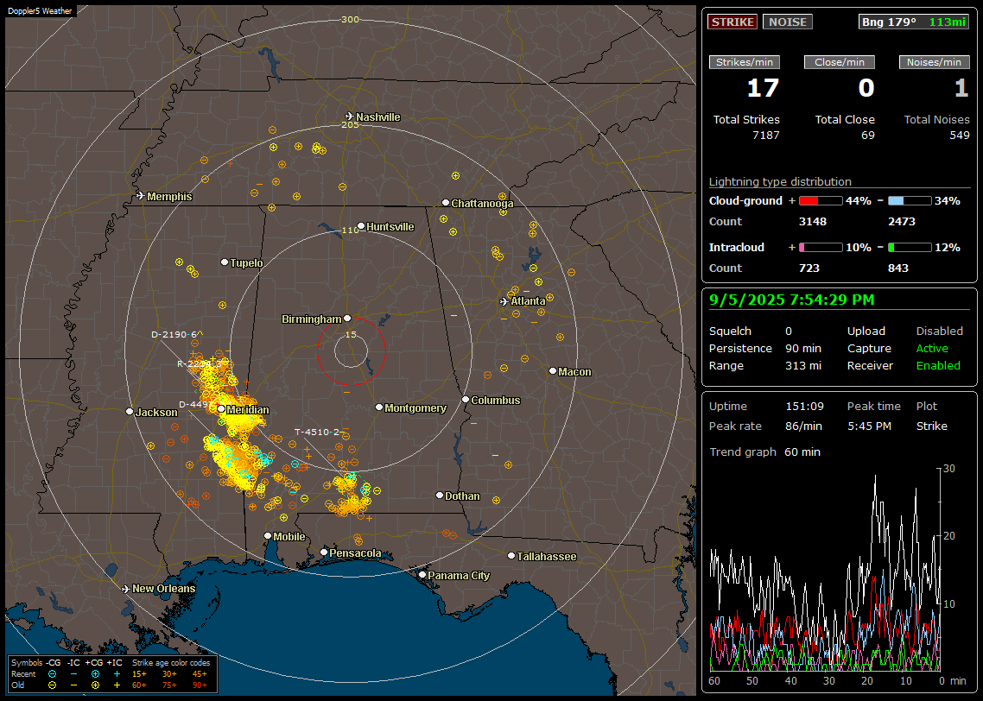
Task: Click the 15+ strike age color code
Action: (139, 674)
